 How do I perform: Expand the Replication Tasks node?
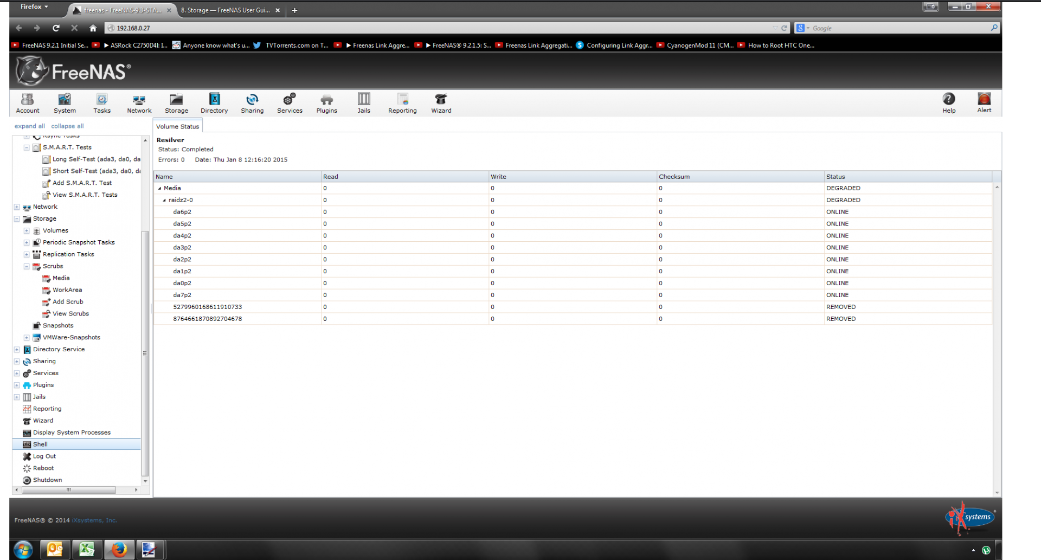click(27, 255)
